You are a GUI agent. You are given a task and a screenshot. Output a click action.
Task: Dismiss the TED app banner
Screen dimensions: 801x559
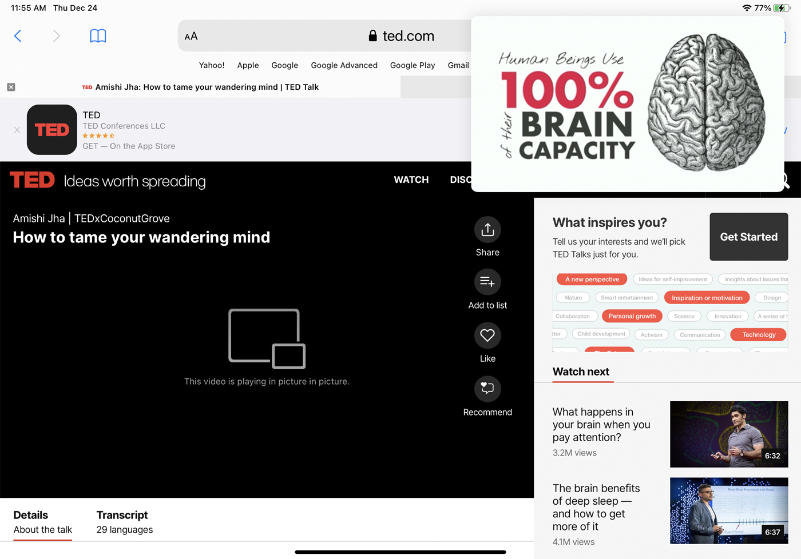pos(17,130)
